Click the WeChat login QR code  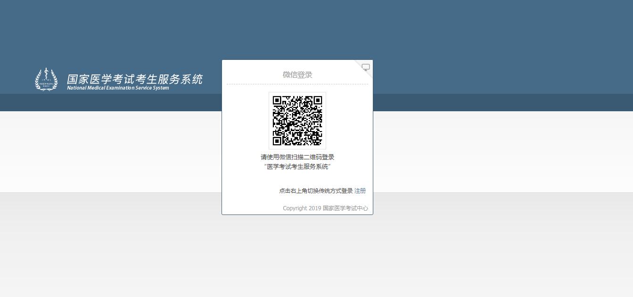297,121
